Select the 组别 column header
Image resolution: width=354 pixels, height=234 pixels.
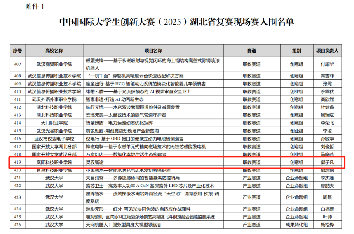(296, 51)
